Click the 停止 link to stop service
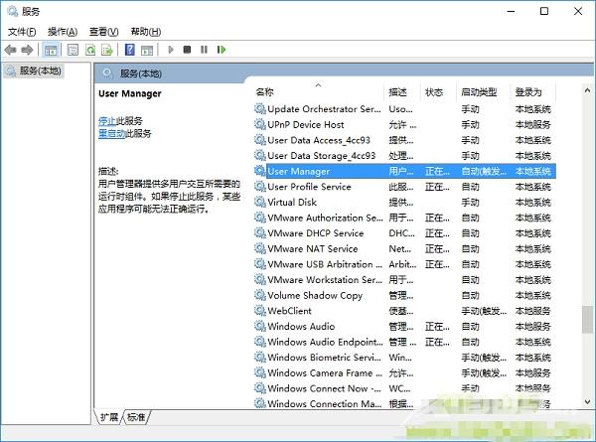The image size is (596, 442). [x=107, y=120]
